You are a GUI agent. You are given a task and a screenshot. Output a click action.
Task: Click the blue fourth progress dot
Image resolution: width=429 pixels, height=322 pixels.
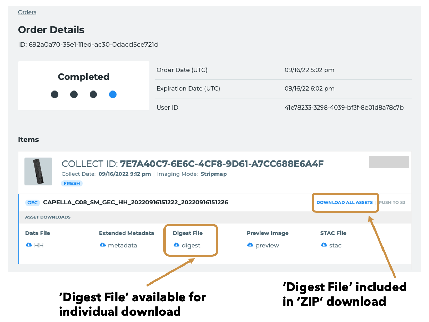pos(112,94)
